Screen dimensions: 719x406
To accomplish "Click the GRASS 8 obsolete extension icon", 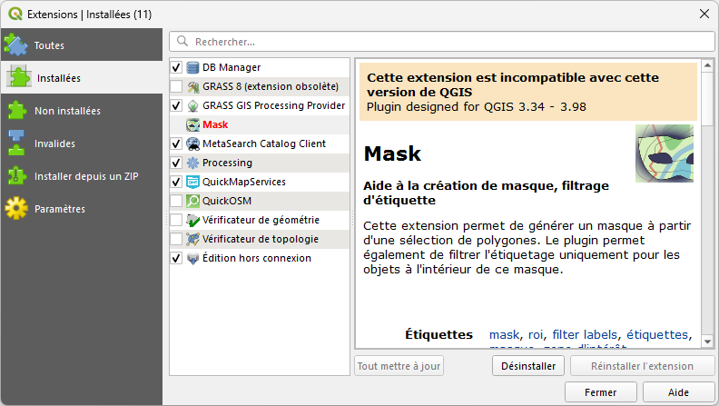I will [192, 86].
